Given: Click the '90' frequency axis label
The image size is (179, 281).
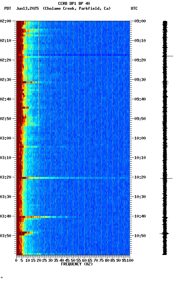Looking at the screenshot, I should pos(118,261).
